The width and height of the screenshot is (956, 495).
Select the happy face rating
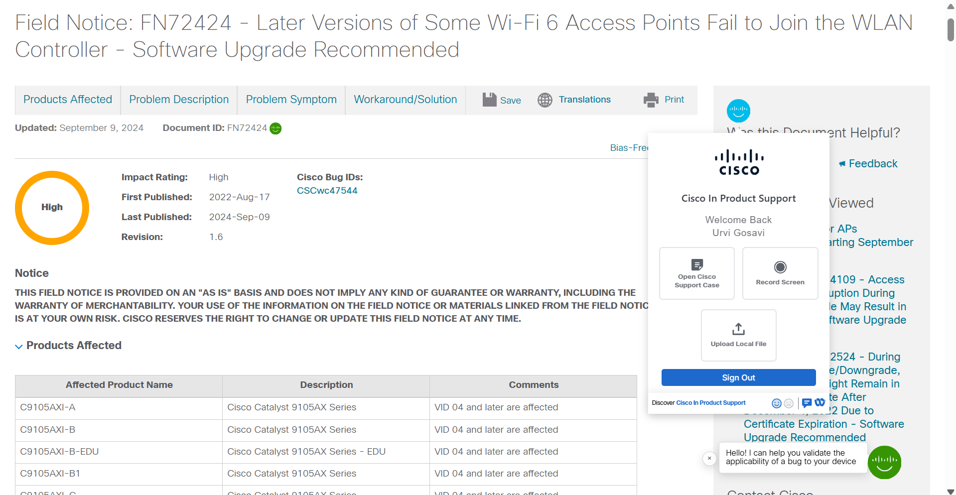(x=776, y=403)
